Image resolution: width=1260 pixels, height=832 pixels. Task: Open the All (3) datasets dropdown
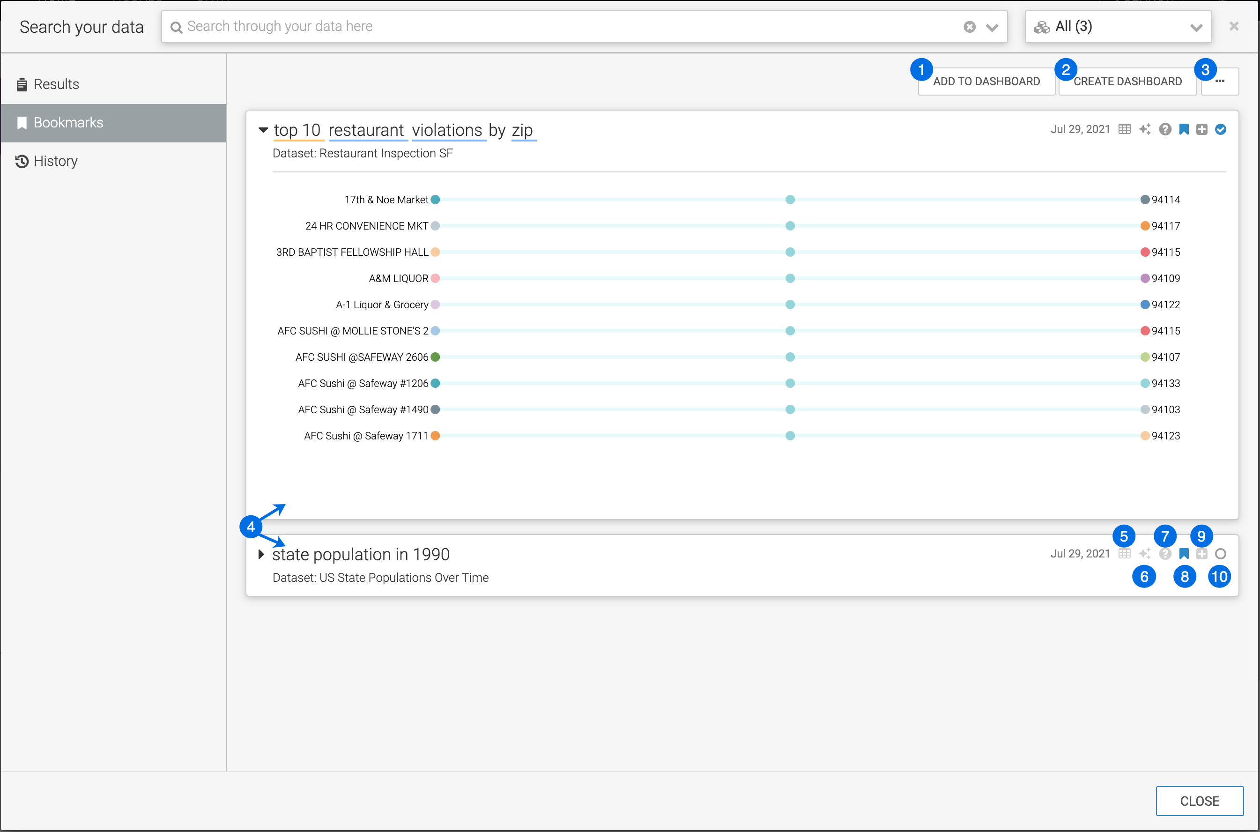(x=1118, y=27)
